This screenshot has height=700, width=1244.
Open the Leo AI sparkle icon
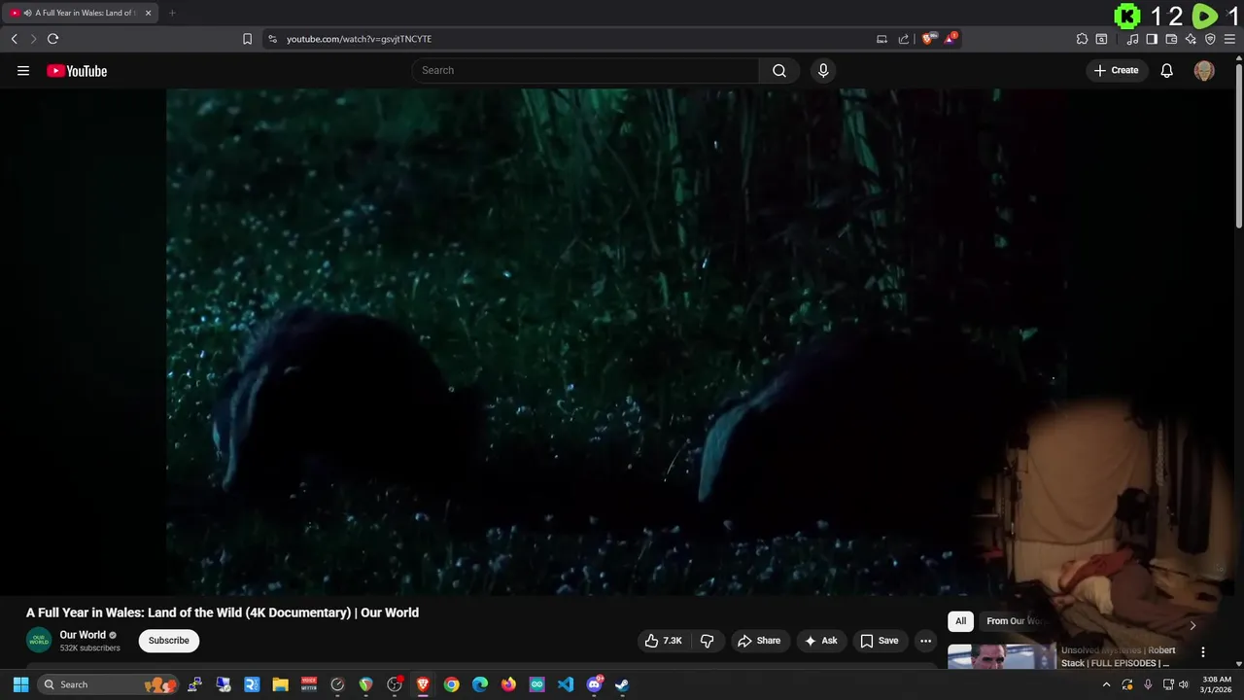pos(1191,39)
